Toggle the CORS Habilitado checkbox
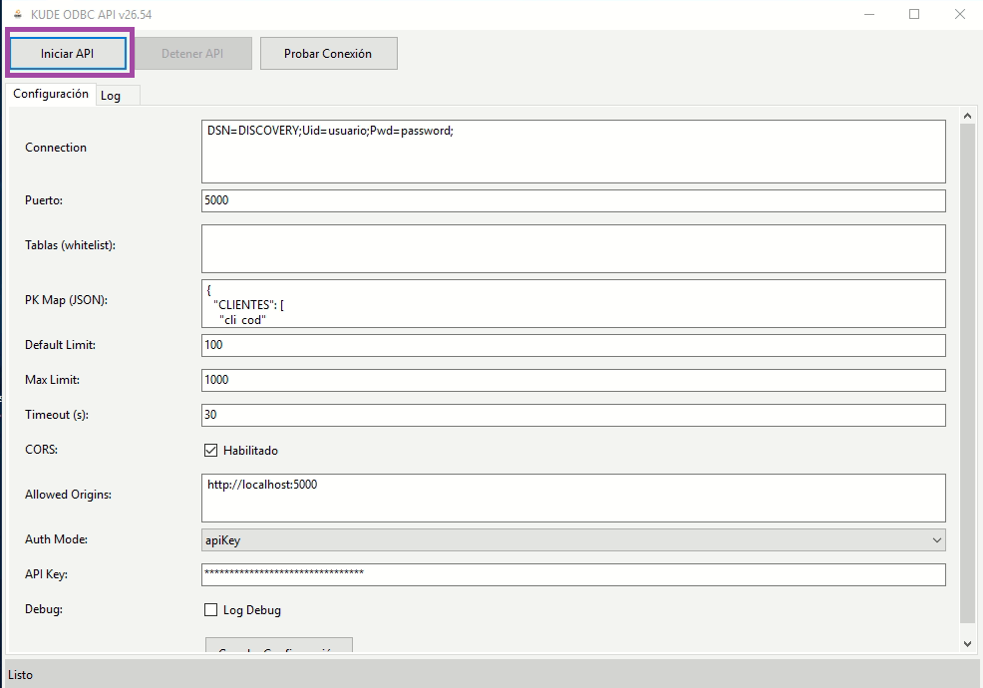The height and width of the screenshot is (688, 983). (x=210, y=451)
